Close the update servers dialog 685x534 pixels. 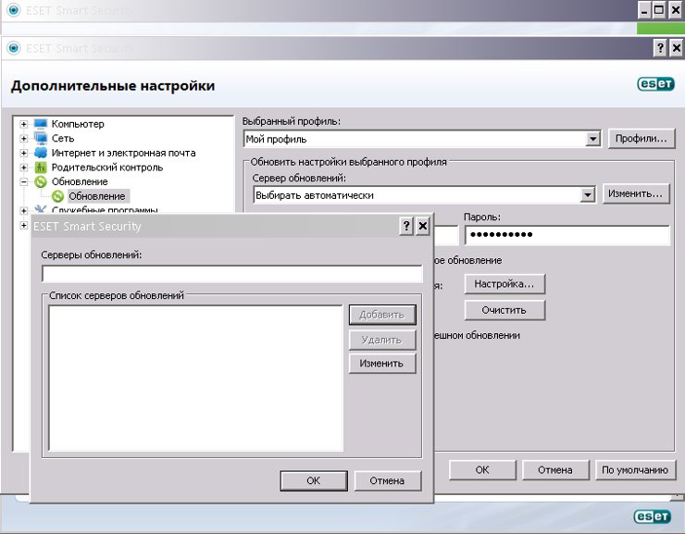click(x=423, y=226)
